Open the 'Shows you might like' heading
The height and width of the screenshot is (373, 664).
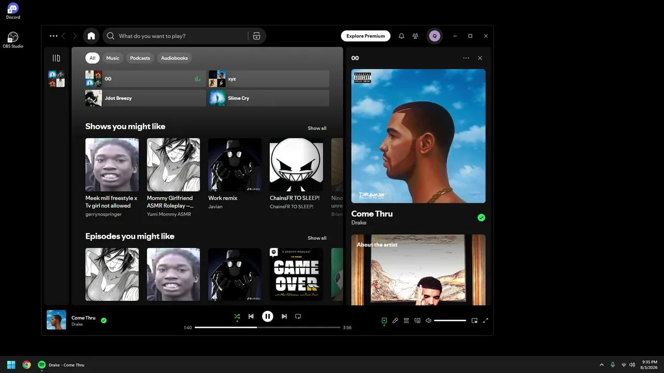[126, 126]
